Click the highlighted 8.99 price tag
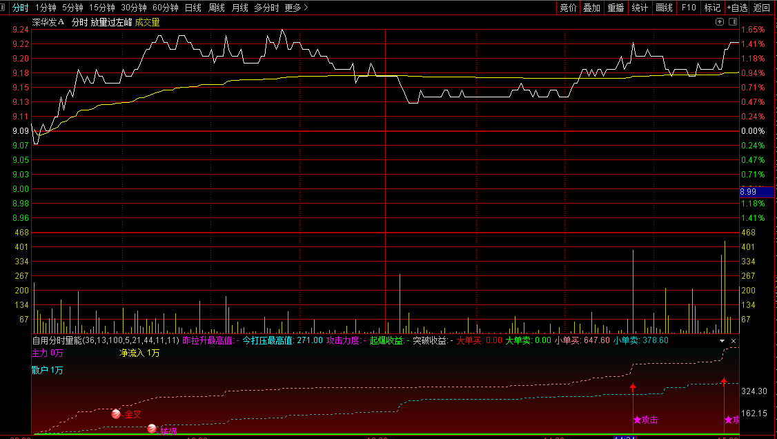The image size is (777, 439). click(x=757, y=193)
